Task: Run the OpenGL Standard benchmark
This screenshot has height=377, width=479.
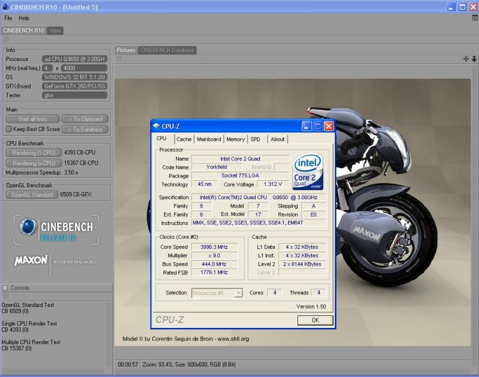Action: pyautogui.click(x=32, y=194)
